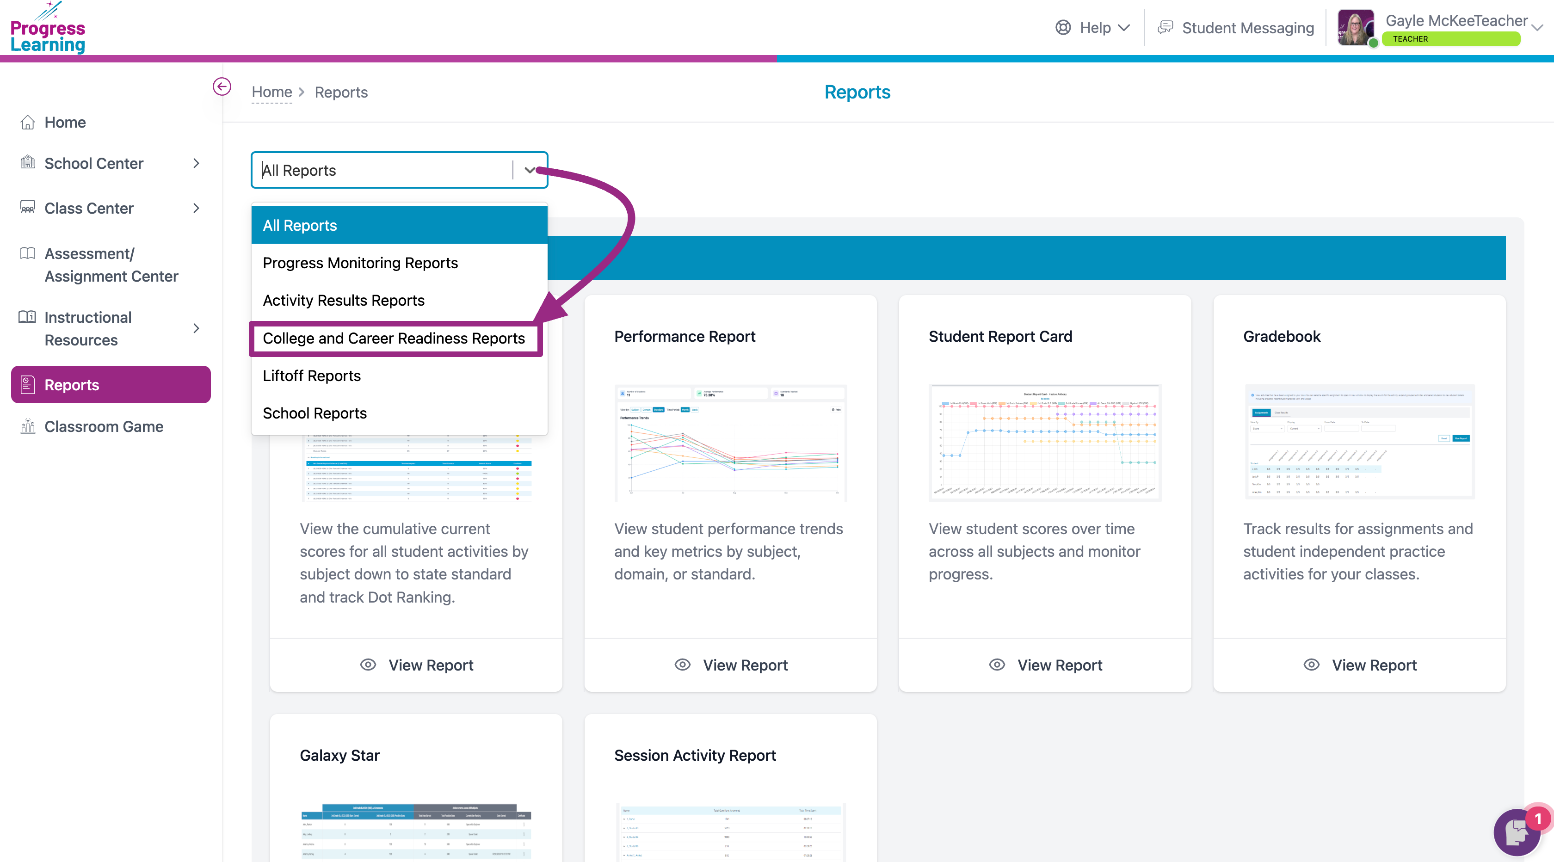
Task: Click View Report under Gradebook
Action: click(1374, 665)
